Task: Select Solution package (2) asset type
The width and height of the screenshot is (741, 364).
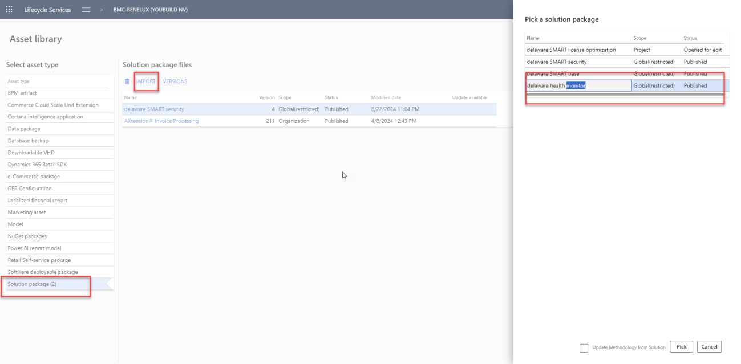Action: pyautogui.click(x=60, y=284)
